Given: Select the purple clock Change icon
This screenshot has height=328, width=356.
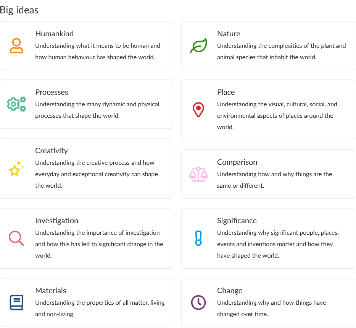Looking at the screenshot, I should coord(198,302).
